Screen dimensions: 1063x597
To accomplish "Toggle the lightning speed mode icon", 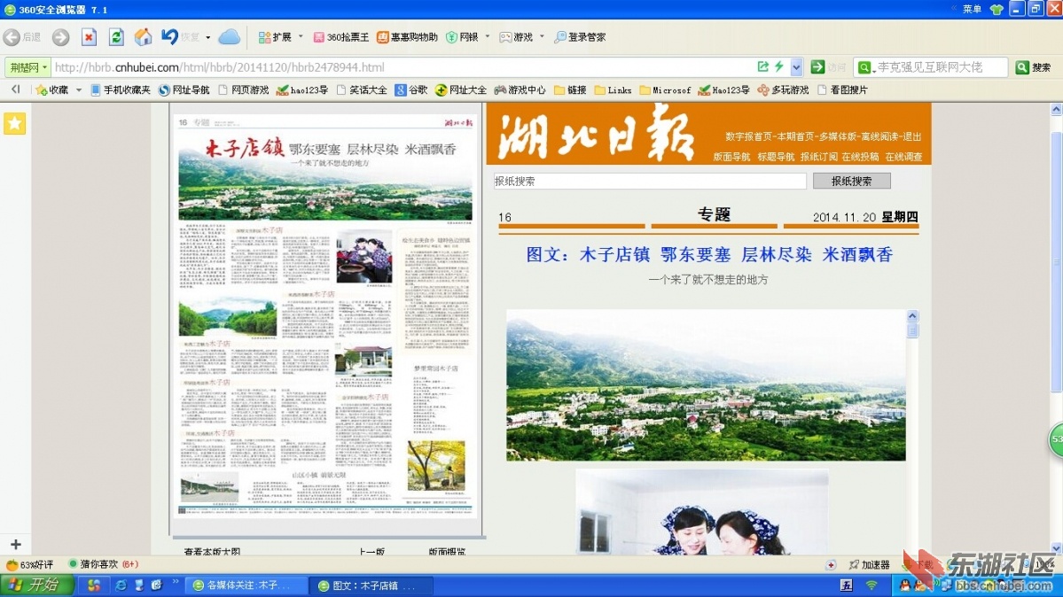I will click(779, 66).
